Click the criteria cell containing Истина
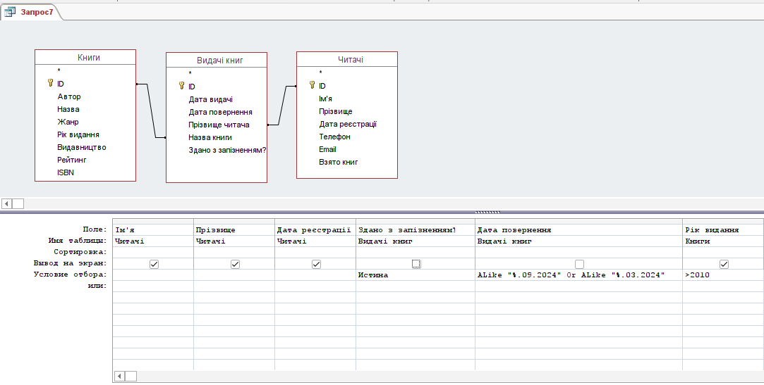 [415, 275]
